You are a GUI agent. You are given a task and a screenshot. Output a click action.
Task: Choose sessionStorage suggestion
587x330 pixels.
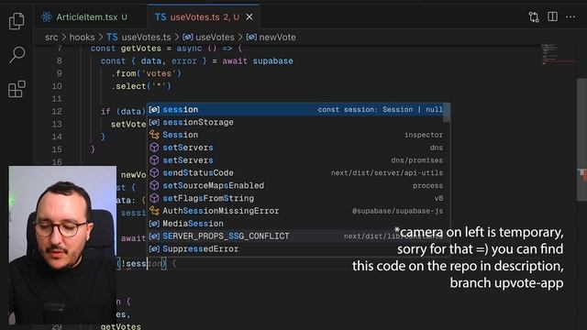click(x=295, y=122)
